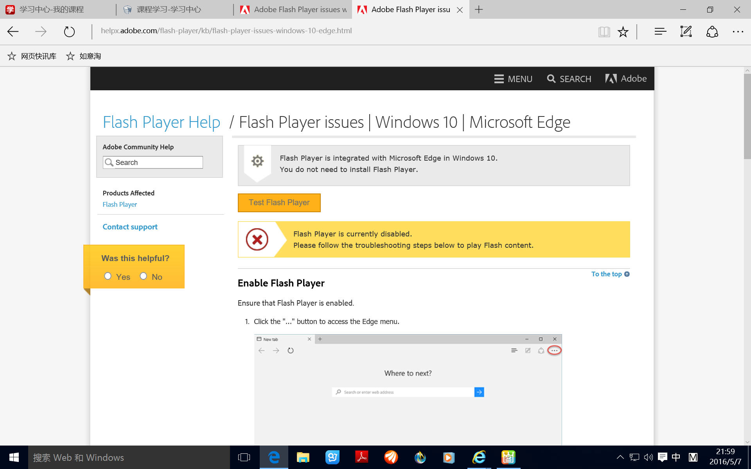Click the Adobe logo link
The image size is (751, 469).
[626, 79]
